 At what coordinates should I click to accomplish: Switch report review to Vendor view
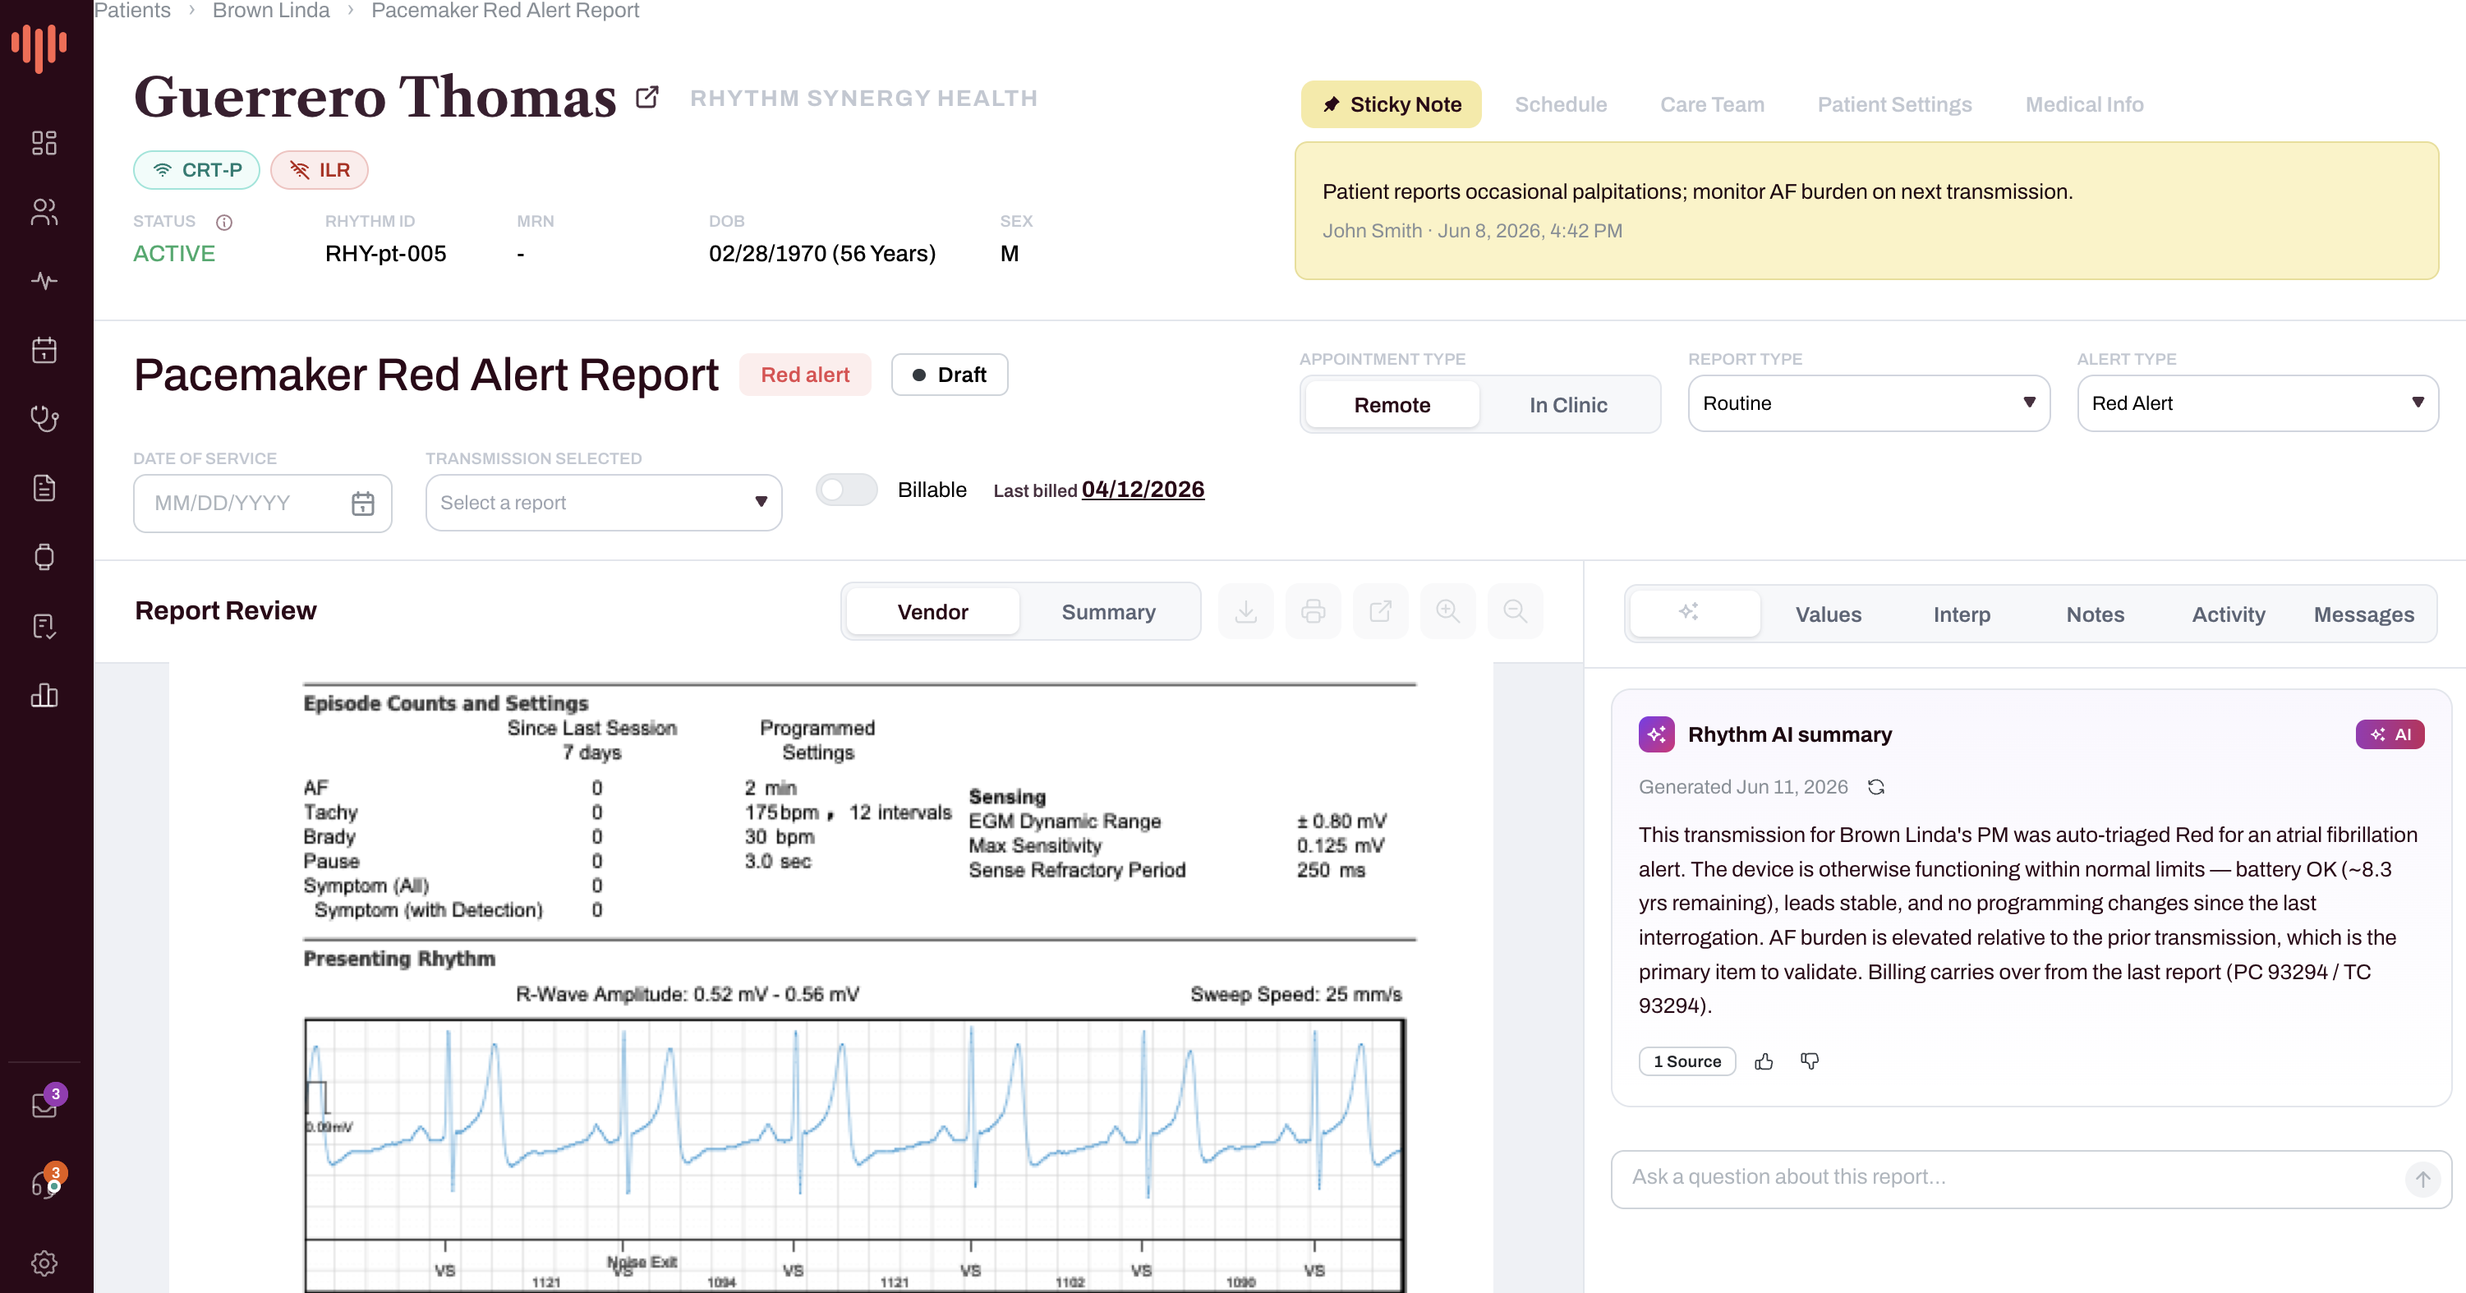click(x=932, y=611)
